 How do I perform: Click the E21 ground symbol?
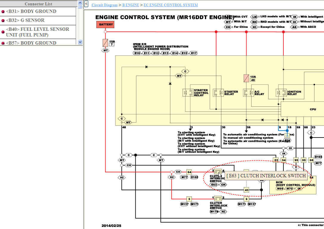[287, 136]
